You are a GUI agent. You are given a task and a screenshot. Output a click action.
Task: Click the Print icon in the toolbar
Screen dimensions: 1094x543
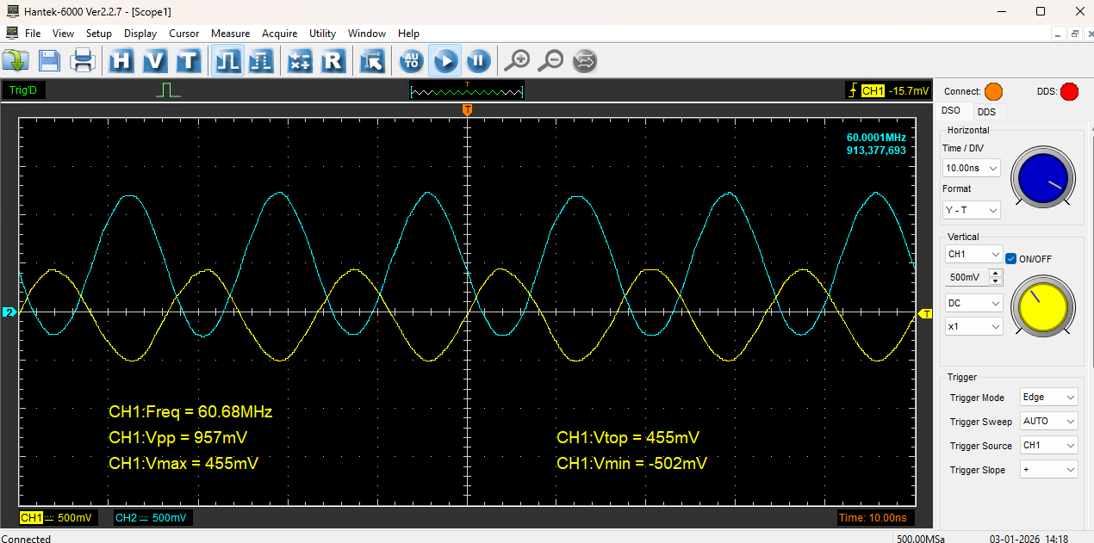[83, 61]
